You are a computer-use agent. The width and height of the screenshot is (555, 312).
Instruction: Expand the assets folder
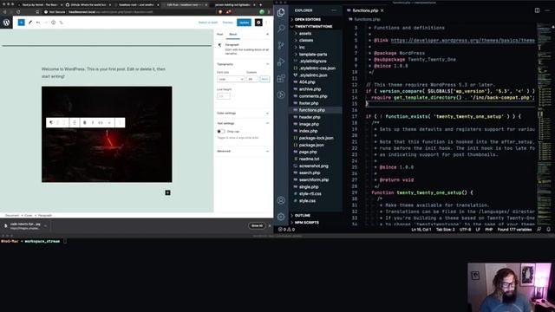pyautogui.click(x=316, y=33)
